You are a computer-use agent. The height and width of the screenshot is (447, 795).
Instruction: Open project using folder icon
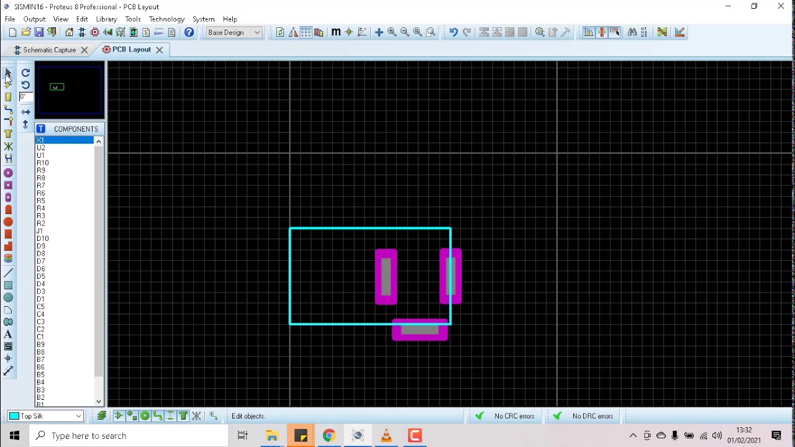tap(26, 32)
